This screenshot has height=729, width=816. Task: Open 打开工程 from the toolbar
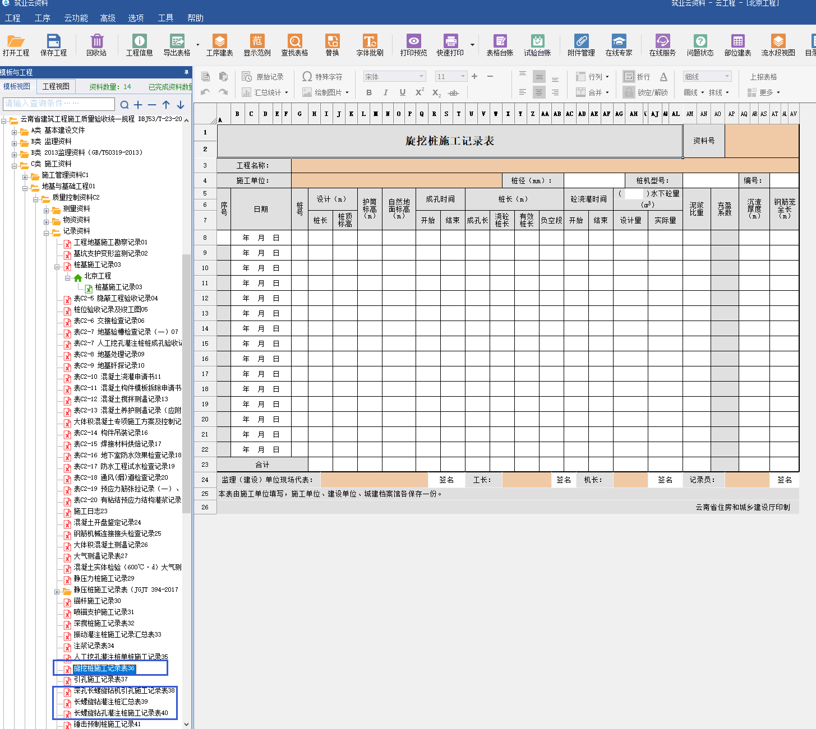tap(16, 45)
